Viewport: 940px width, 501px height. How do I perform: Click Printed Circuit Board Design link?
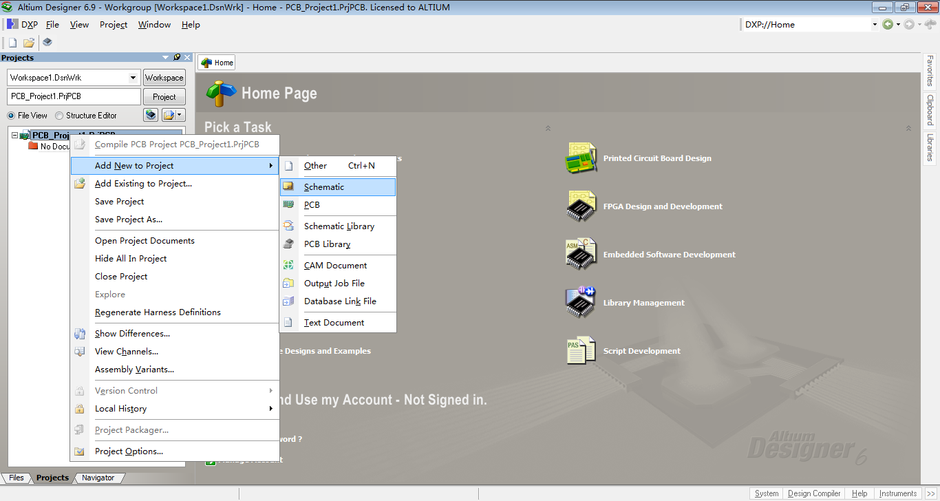[x=657, y=158]
